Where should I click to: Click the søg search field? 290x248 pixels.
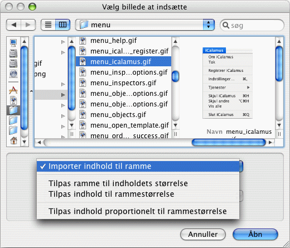(252, 25)
